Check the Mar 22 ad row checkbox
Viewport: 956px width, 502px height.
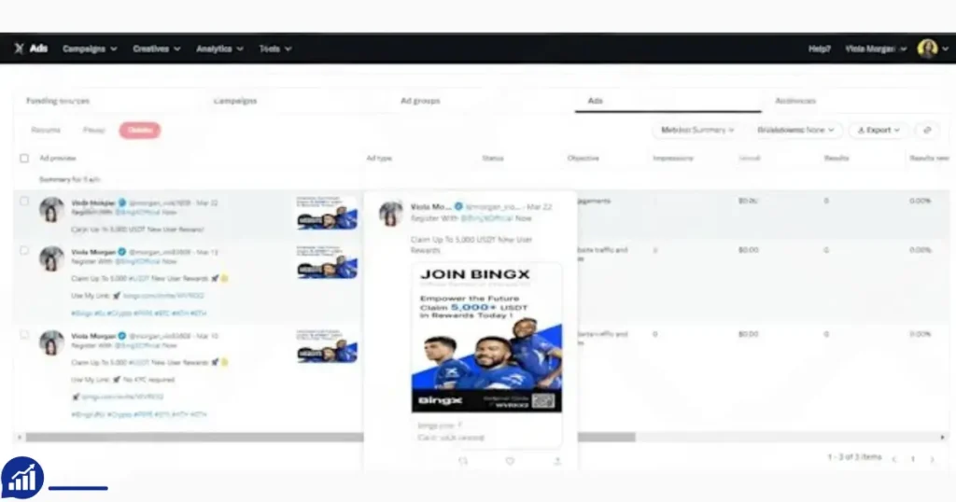pos(23,201)
